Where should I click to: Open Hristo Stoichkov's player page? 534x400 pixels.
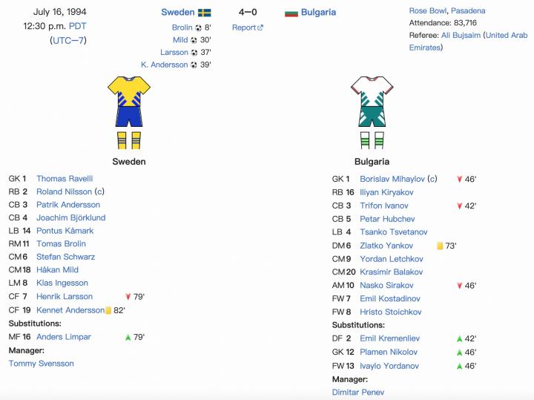click(391, 312)
